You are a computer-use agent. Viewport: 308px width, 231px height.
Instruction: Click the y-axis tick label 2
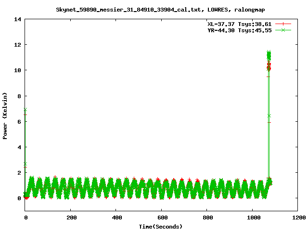(x=19, y=173)
